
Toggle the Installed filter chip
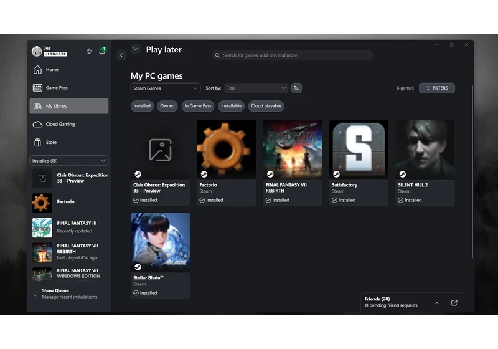point(142,106)
